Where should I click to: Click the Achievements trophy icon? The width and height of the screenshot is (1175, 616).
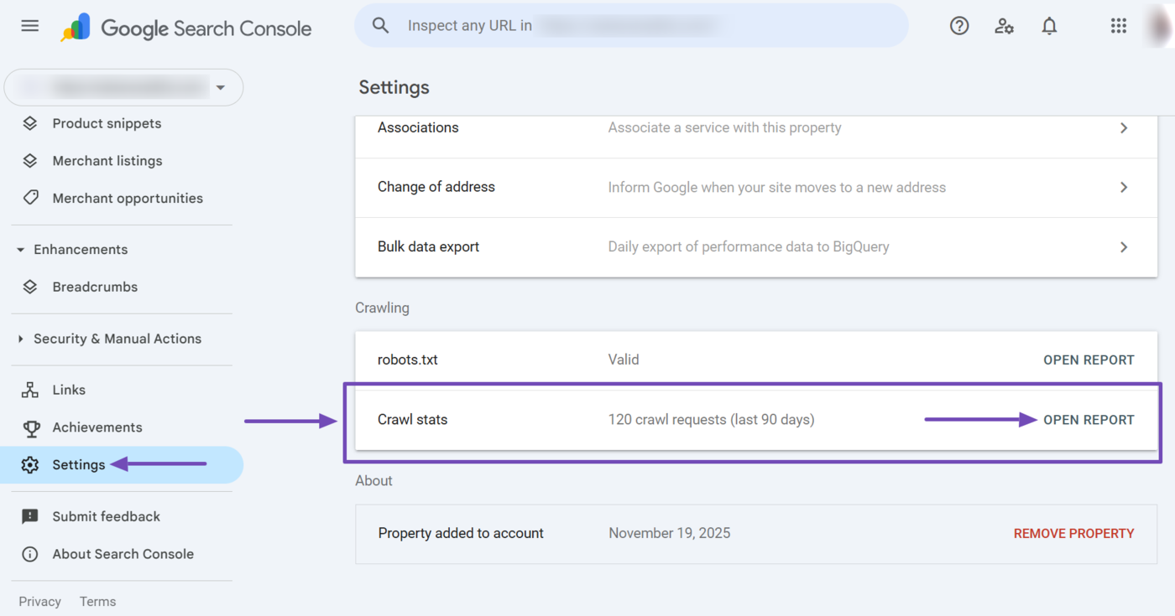tap(30, 427)
